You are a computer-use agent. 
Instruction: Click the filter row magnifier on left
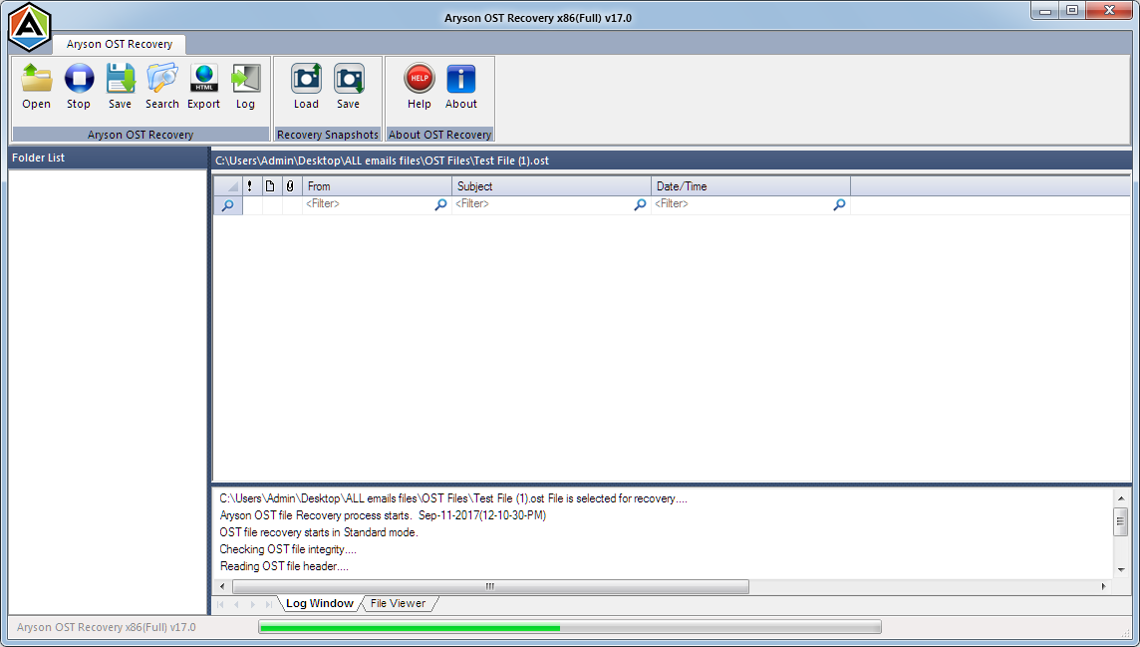(x=227, y=205)
